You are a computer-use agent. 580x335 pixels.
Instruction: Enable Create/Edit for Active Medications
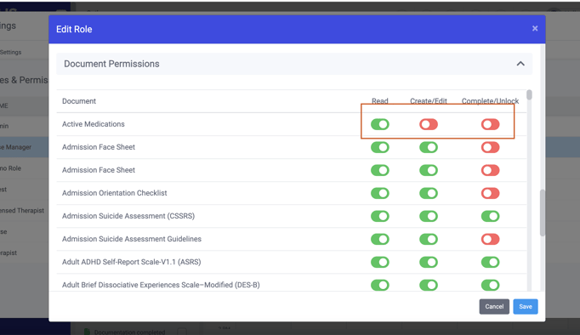pos(429,124)
